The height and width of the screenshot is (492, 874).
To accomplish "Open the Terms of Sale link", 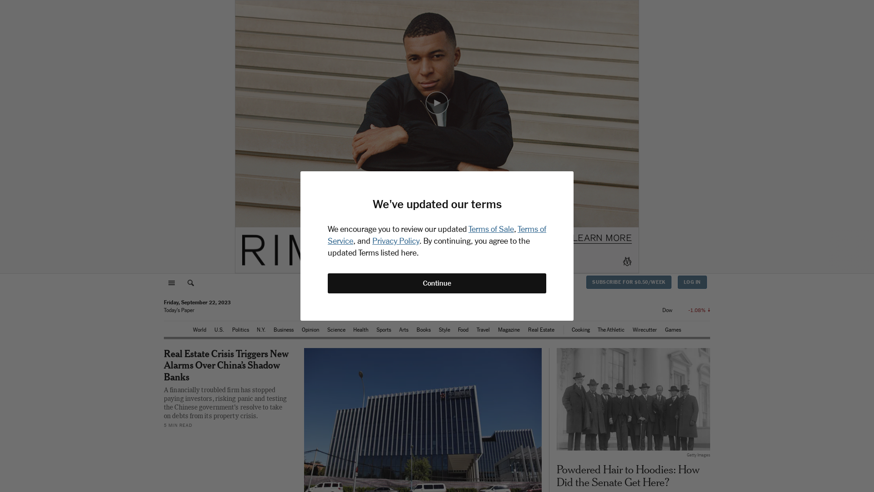I will point(491,229).
